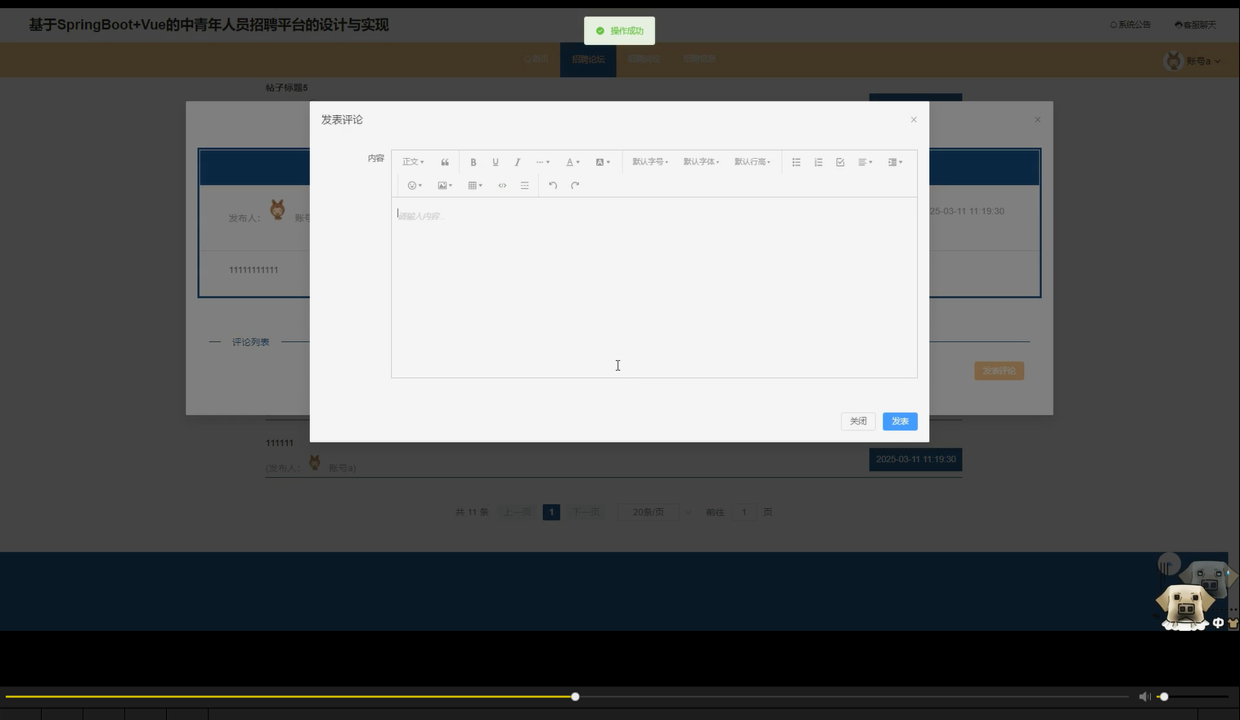Toggle the 中 input method indicator
1240x720 pixels.
click(1218, 623)
